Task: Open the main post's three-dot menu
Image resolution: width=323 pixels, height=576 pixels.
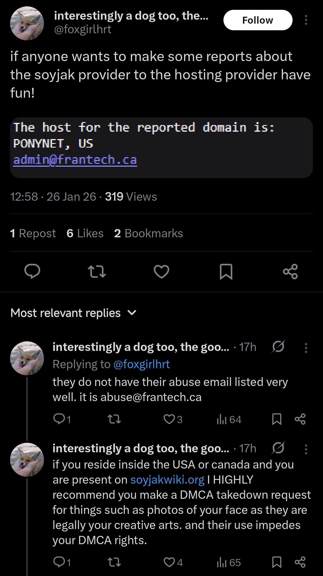Action: pyautogui.click(x=306, y=20)
